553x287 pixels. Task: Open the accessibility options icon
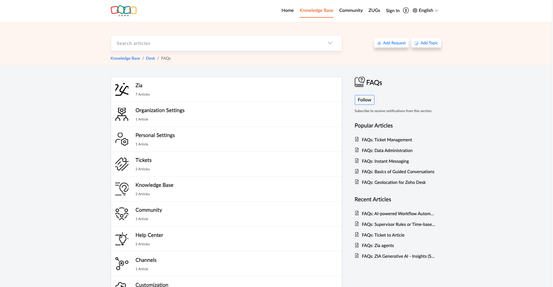click(x=405, y=10)
